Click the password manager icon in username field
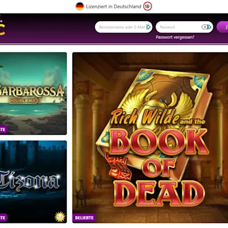The image size is (228, 228). [x=148, y=27]
